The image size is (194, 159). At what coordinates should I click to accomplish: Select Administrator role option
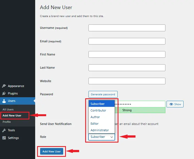101,130
